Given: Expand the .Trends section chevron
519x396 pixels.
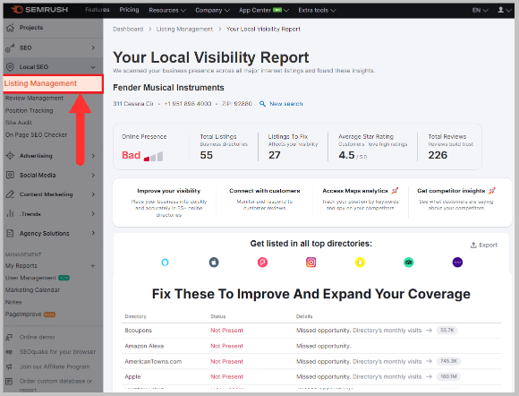Looking at the screenshot, I should (93, 214).
